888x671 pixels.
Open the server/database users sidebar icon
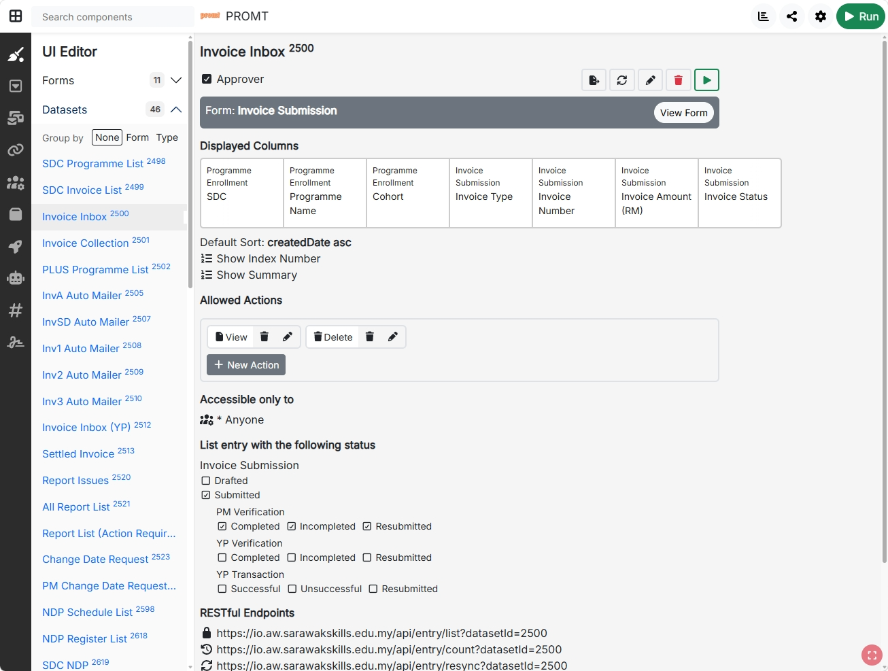click(x=16, y=118)
